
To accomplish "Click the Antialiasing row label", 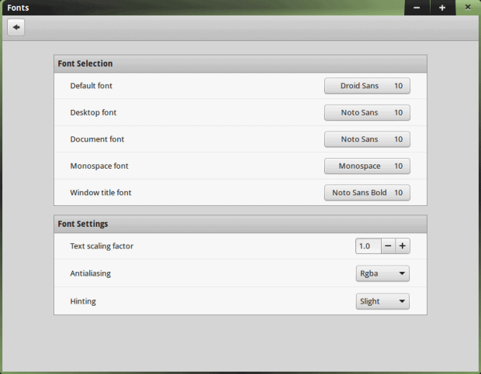I will [x=90, y=273].
